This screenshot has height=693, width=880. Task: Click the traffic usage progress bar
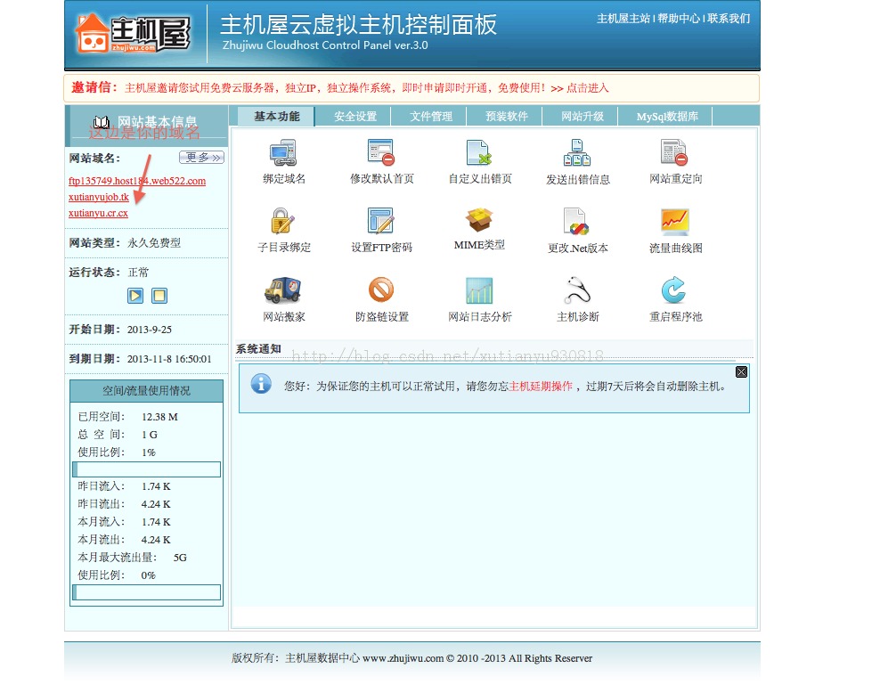tap(146, 592)
